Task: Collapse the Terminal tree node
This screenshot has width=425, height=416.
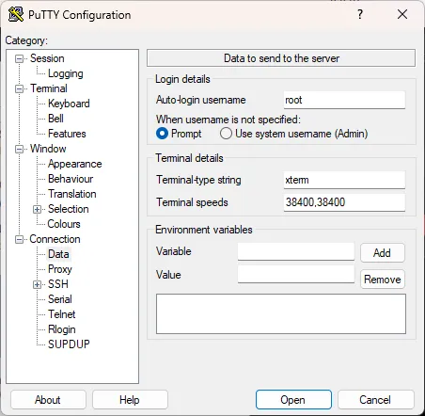Action: point(20,88)
